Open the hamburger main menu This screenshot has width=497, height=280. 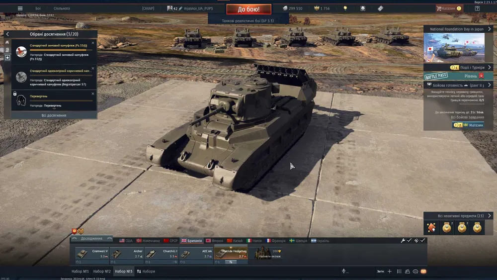click(20, 8)
